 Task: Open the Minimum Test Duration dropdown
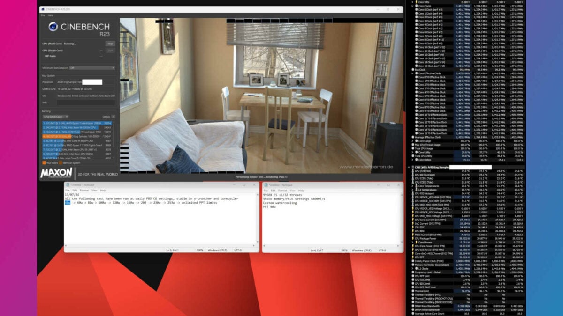(91, 67)
